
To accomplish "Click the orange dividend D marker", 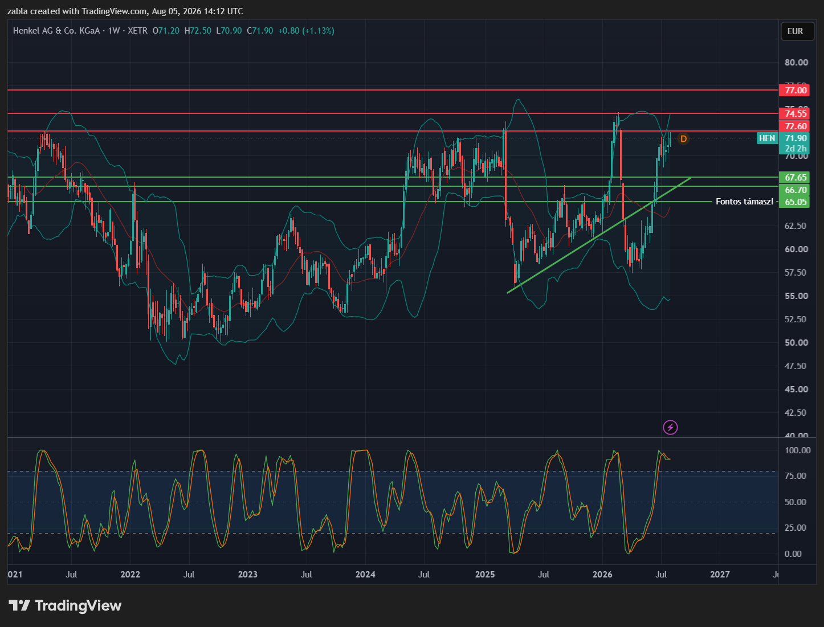I will 683,138.
